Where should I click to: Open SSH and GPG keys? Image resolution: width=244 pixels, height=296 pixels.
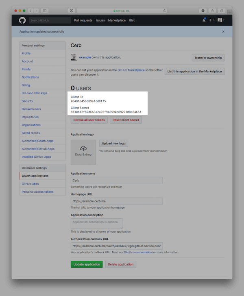pyautogui.click(x=43, y=93)
